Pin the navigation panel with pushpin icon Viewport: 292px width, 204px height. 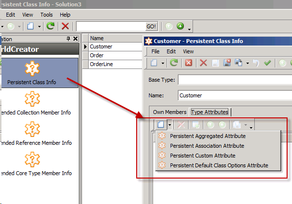68,39
